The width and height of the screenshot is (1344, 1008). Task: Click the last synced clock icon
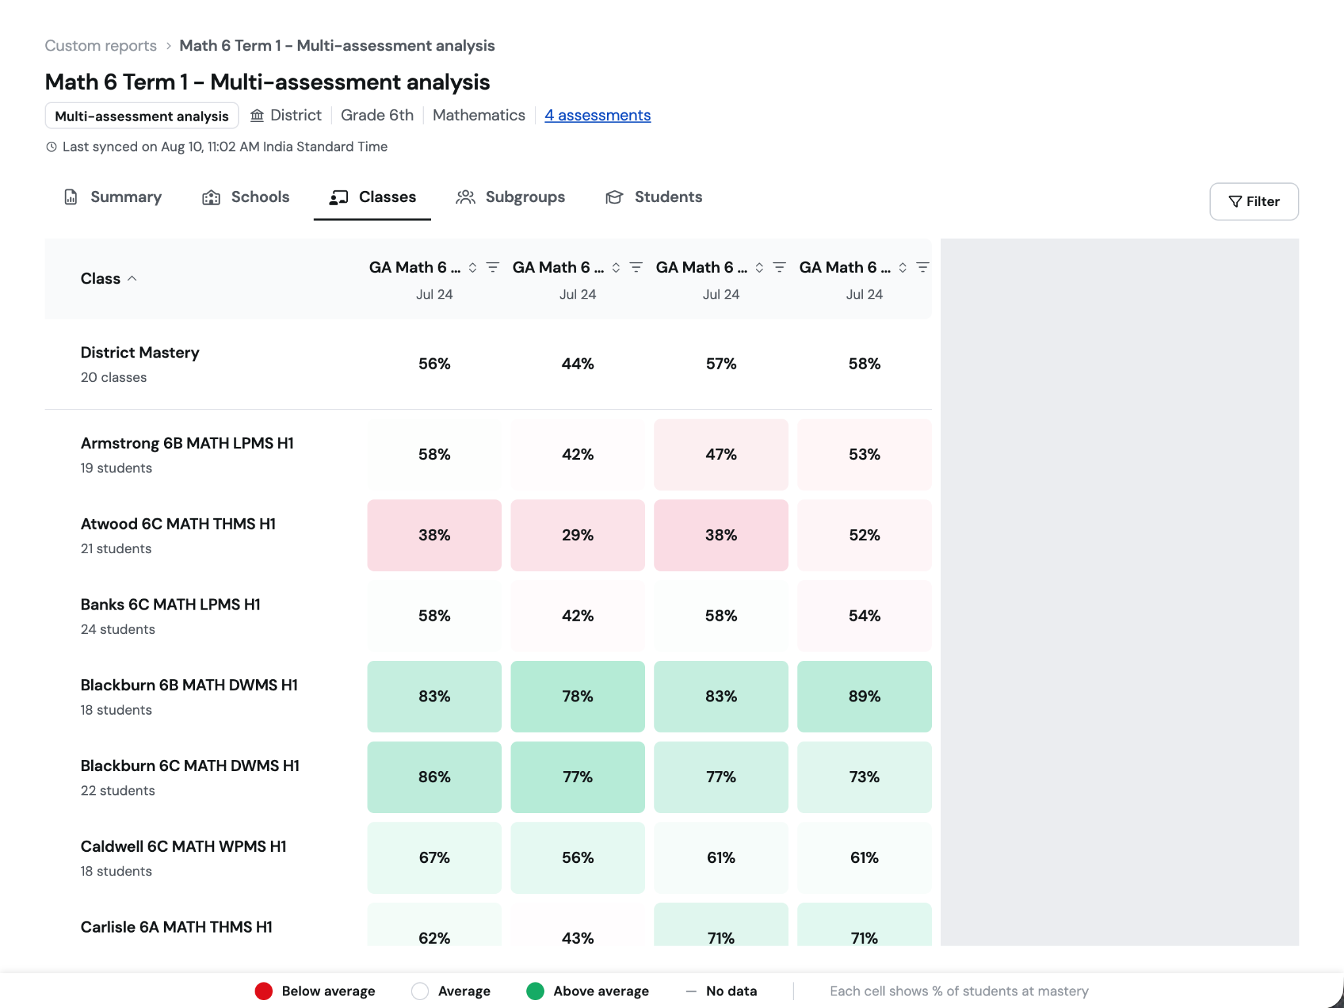point(51,147)
